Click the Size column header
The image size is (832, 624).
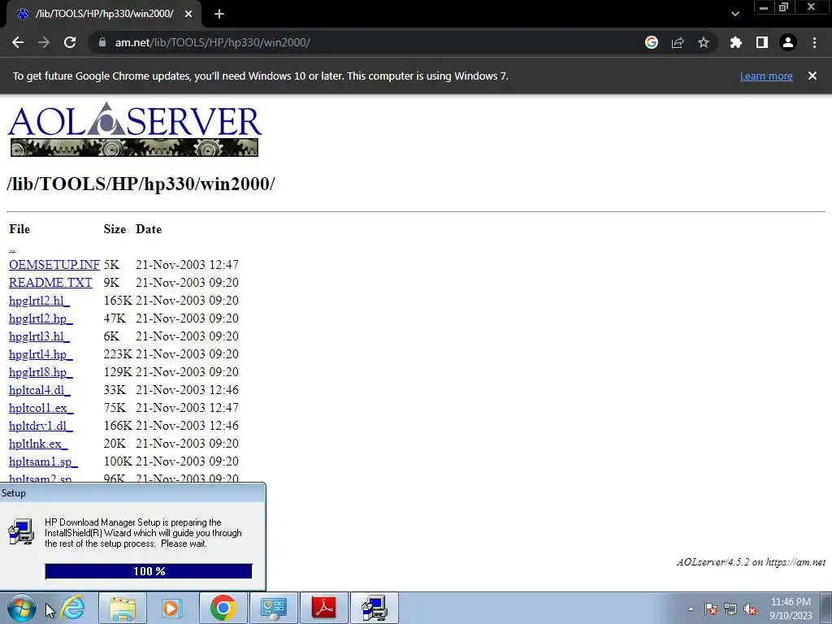115,229
